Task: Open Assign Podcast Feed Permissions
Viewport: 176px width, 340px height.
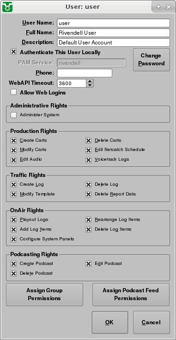Action: coord(131,295)
